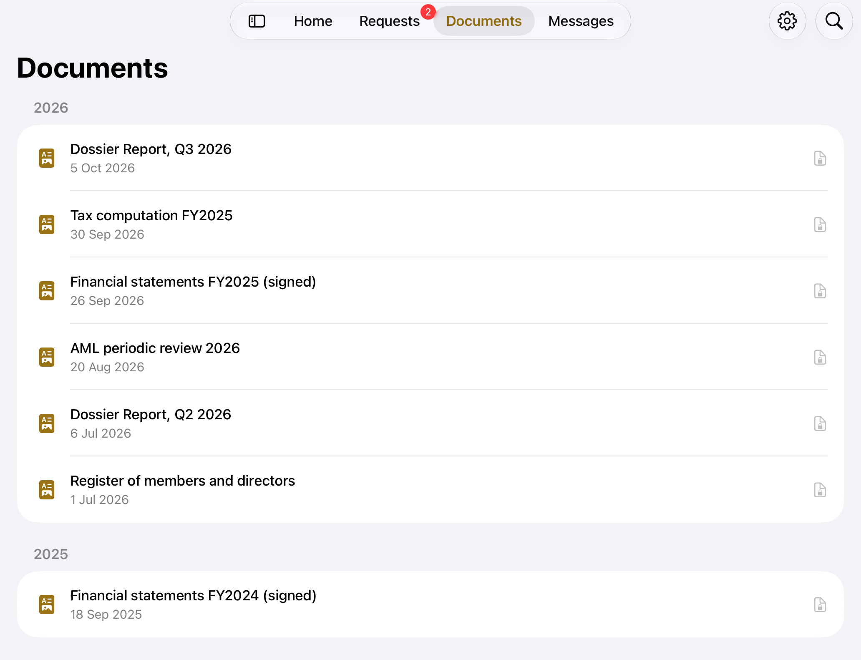Click the 2026 section header
Image resolution: width=861 pixels, height=660 pixels.
pyautogui.click(x=51, y=108)
